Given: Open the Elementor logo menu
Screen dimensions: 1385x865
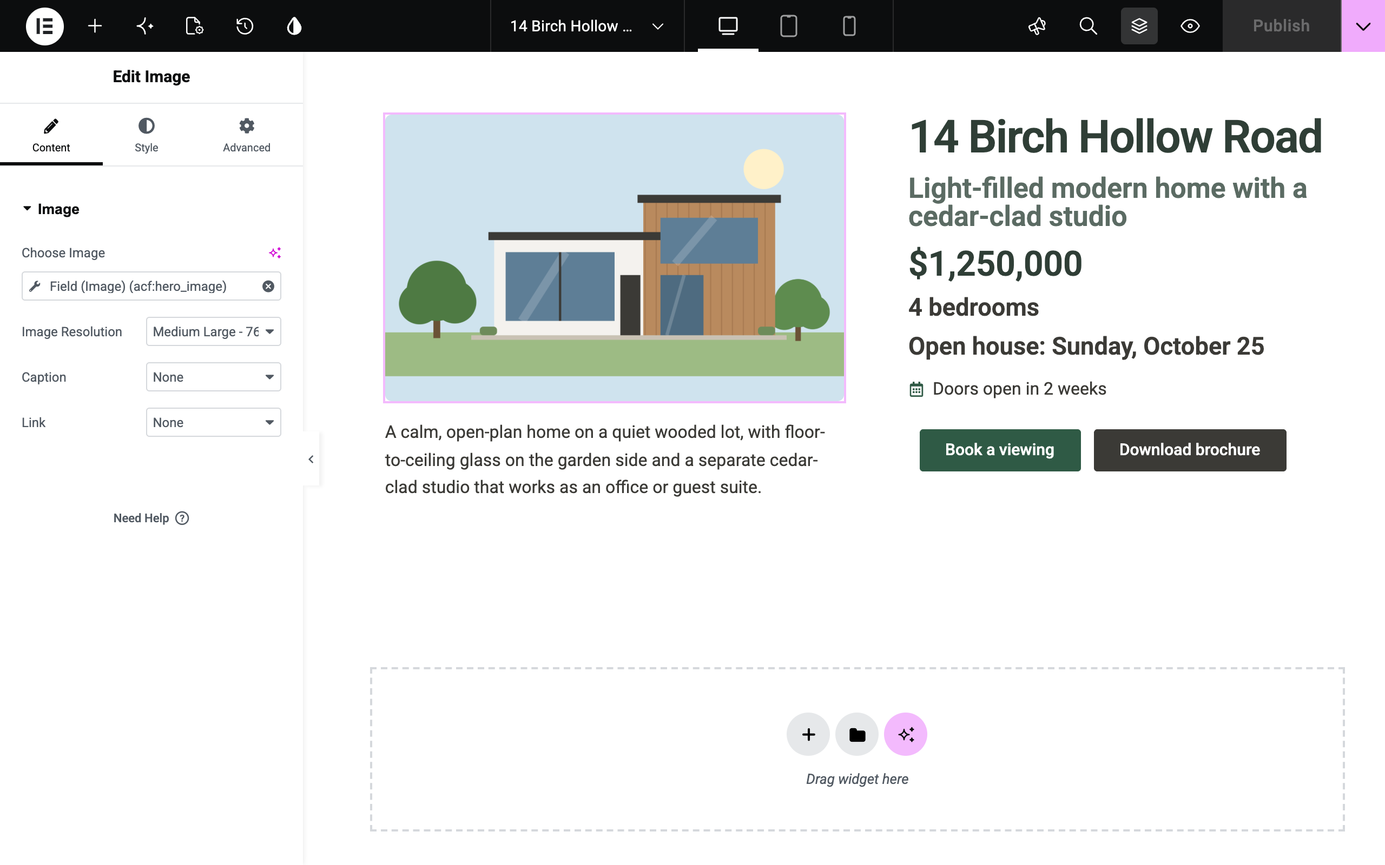Looking at the screenshot, I should click(45, 26).
